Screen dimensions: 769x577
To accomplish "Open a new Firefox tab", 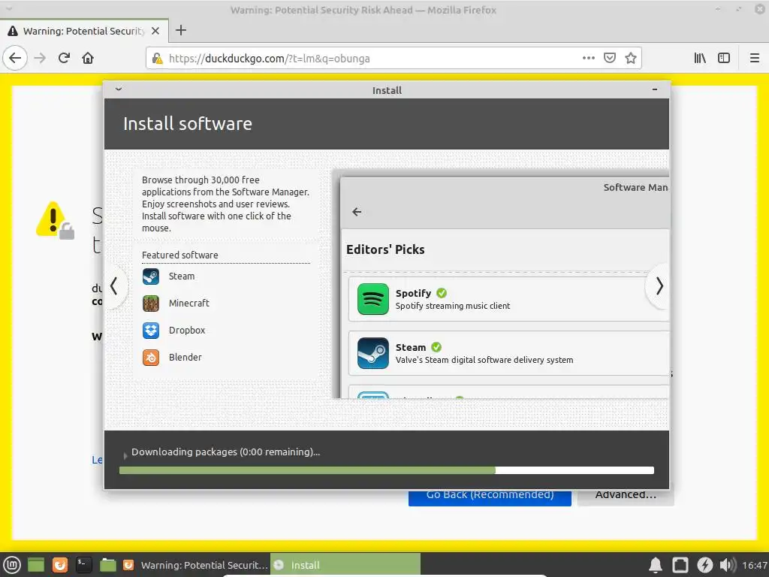I will pos(181,30).
